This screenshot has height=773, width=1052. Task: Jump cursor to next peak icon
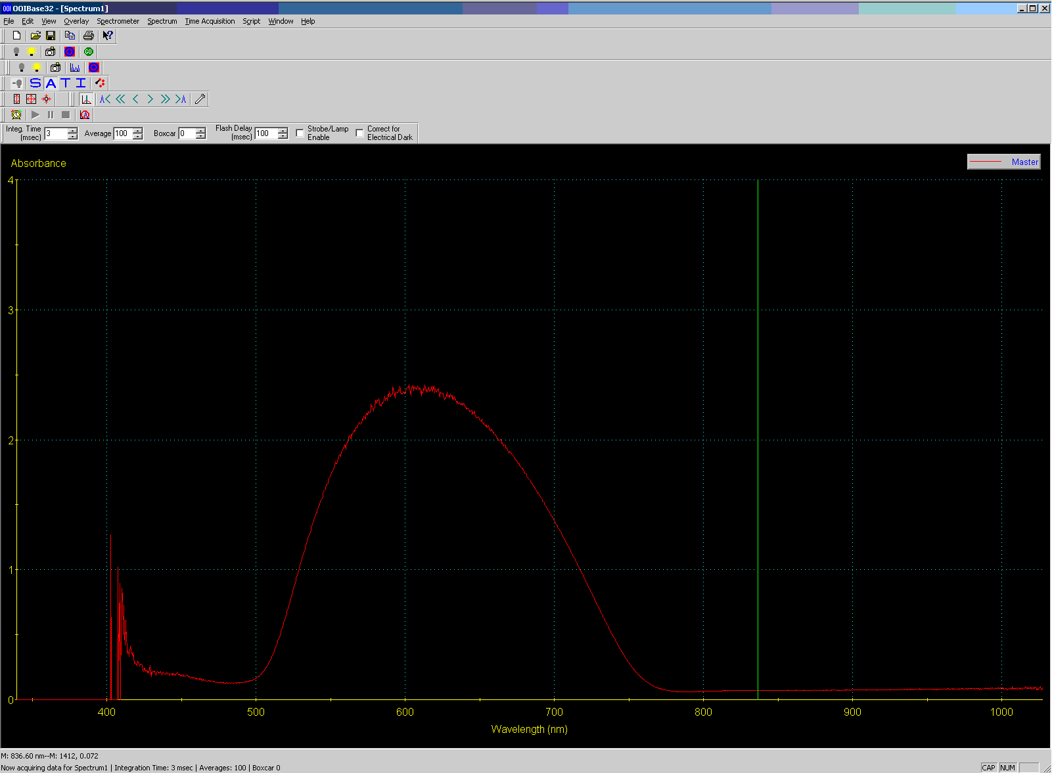click(x=181, y=99)
